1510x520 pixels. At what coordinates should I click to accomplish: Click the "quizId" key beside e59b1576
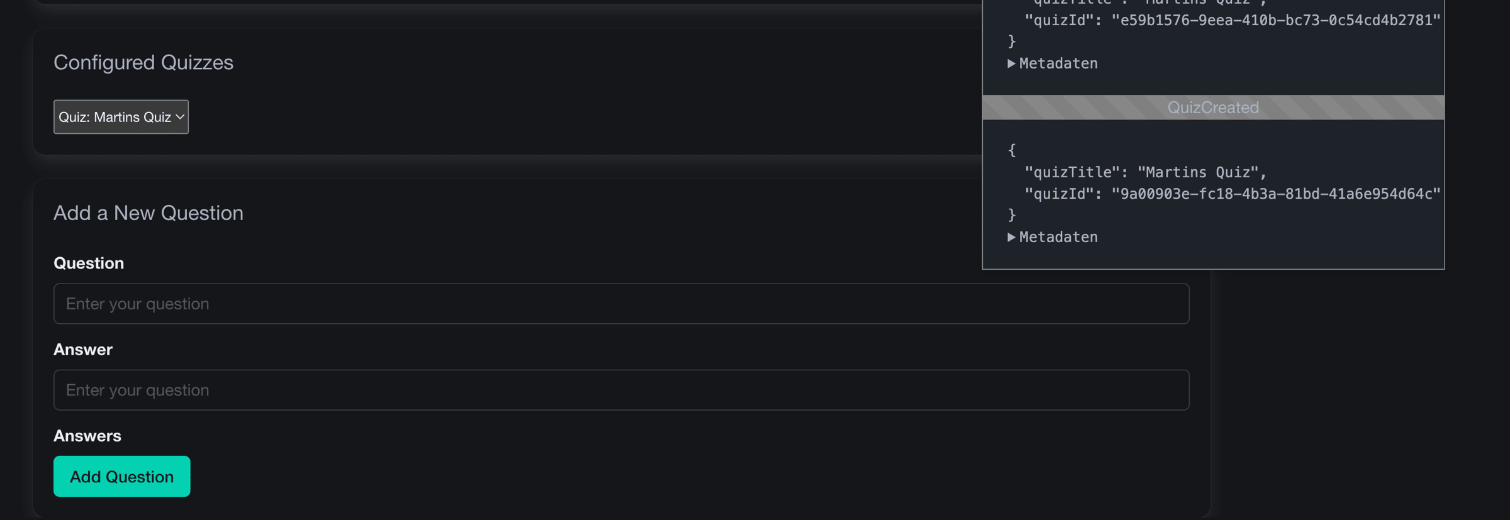(x=1060, y=20)
